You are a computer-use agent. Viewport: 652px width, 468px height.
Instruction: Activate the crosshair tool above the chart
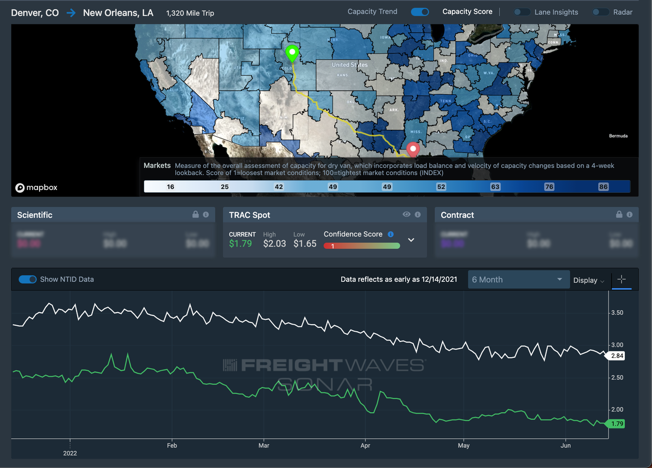622,280
